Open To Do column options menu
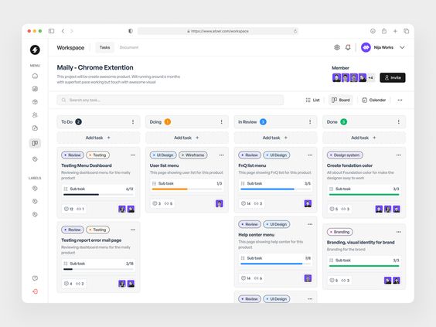Image resolution: width=436 pixels, height=327 pixels. tap(133, 122)
